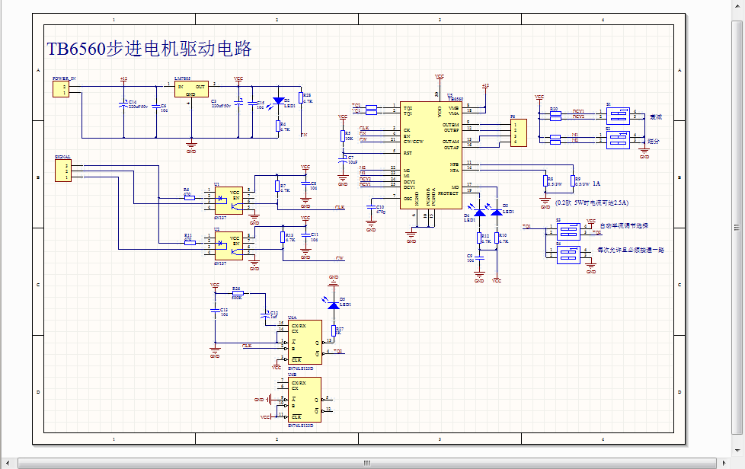Click the 自动半流调节选择 annotation

coord(624,226)
